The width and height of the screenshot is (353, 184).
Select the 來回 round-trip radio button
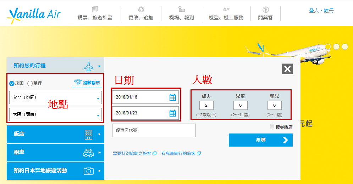pos(12,84)
